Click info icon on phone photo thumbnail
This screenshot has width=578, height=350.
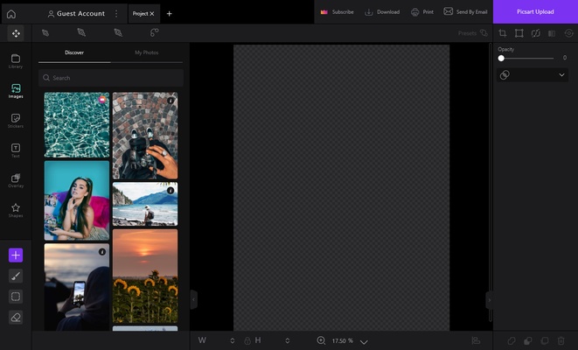(x=102, y=251)
